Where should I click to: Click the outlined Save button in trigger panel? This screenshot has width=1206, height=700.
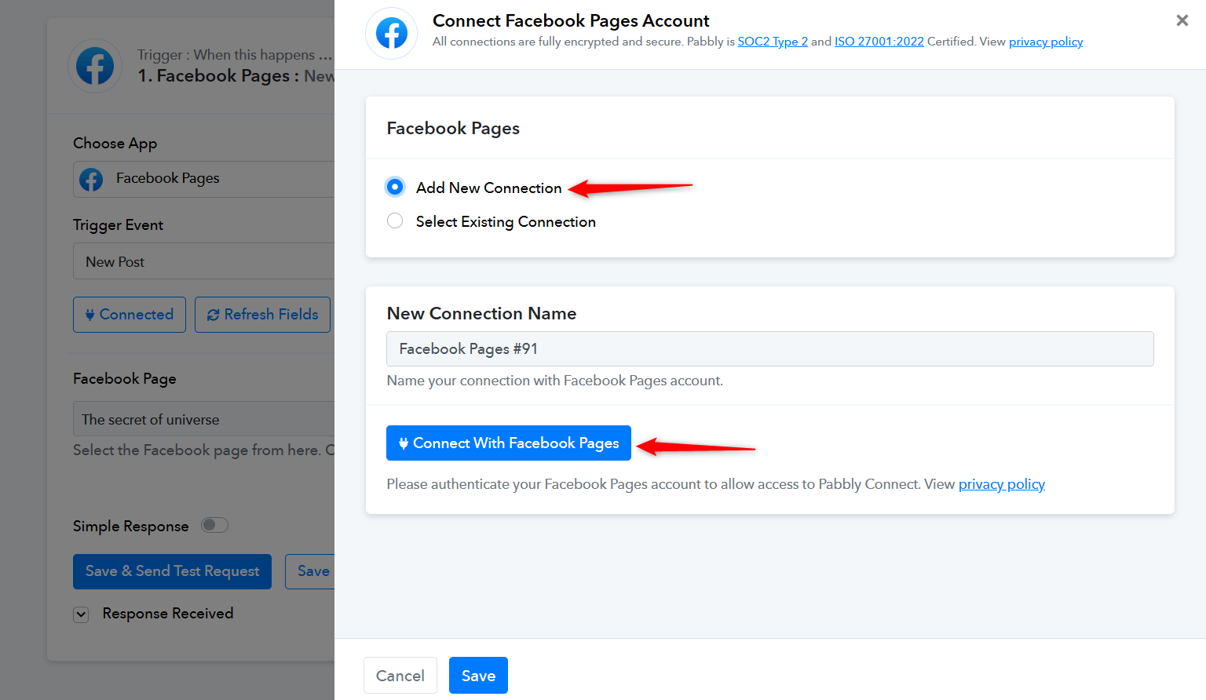310,571
